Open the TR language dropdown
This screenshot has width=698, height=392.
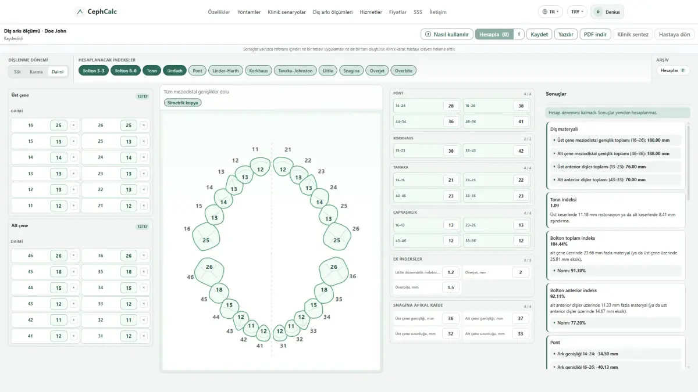pyautogui.click(x=550, y=12)
